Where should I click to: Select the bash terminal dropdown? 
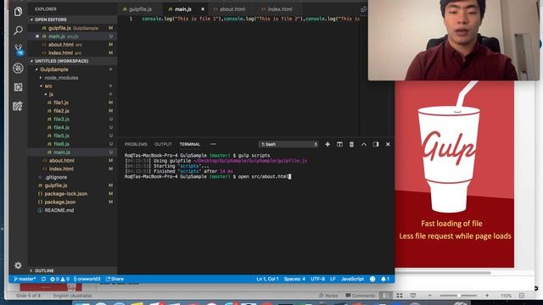(x=288, y=144)
